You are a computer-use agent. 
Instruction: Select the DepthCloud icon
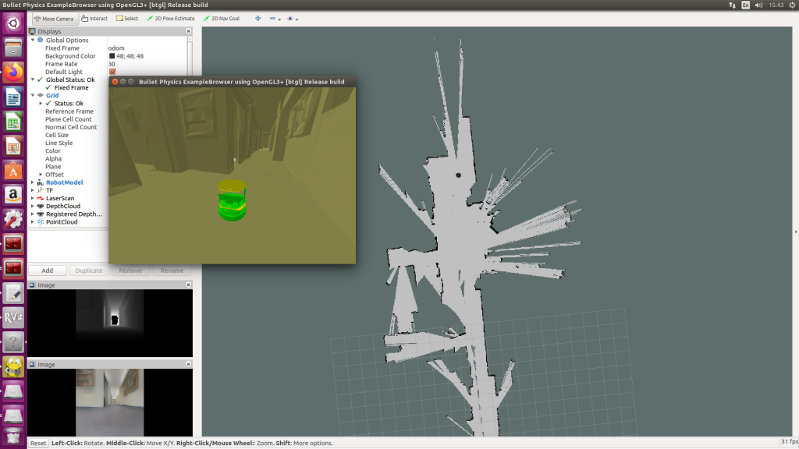[41, 206]
